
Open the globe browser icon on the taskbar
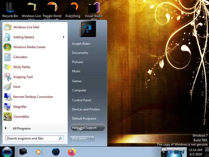(x=56, y=152)
